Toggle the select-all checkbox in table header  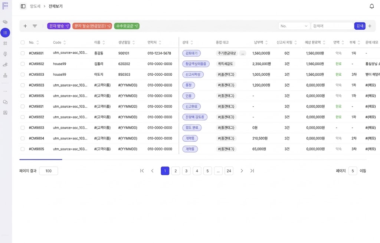[23, 43]
